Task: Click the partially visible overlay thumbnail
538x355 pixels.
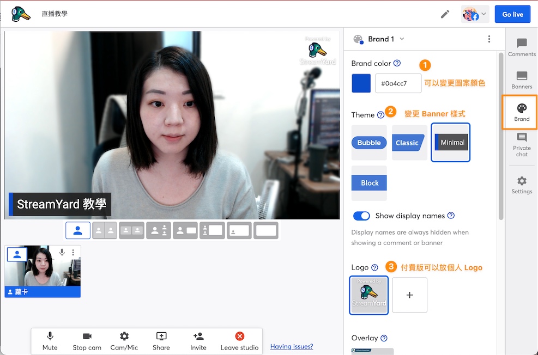Action: [x=372, y=351]
